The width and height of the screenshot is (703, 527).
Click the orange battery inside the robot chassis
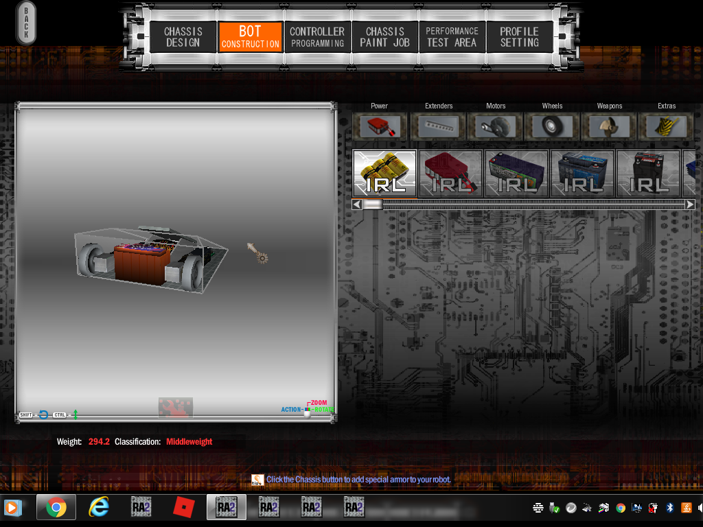[x=142, y=263]
